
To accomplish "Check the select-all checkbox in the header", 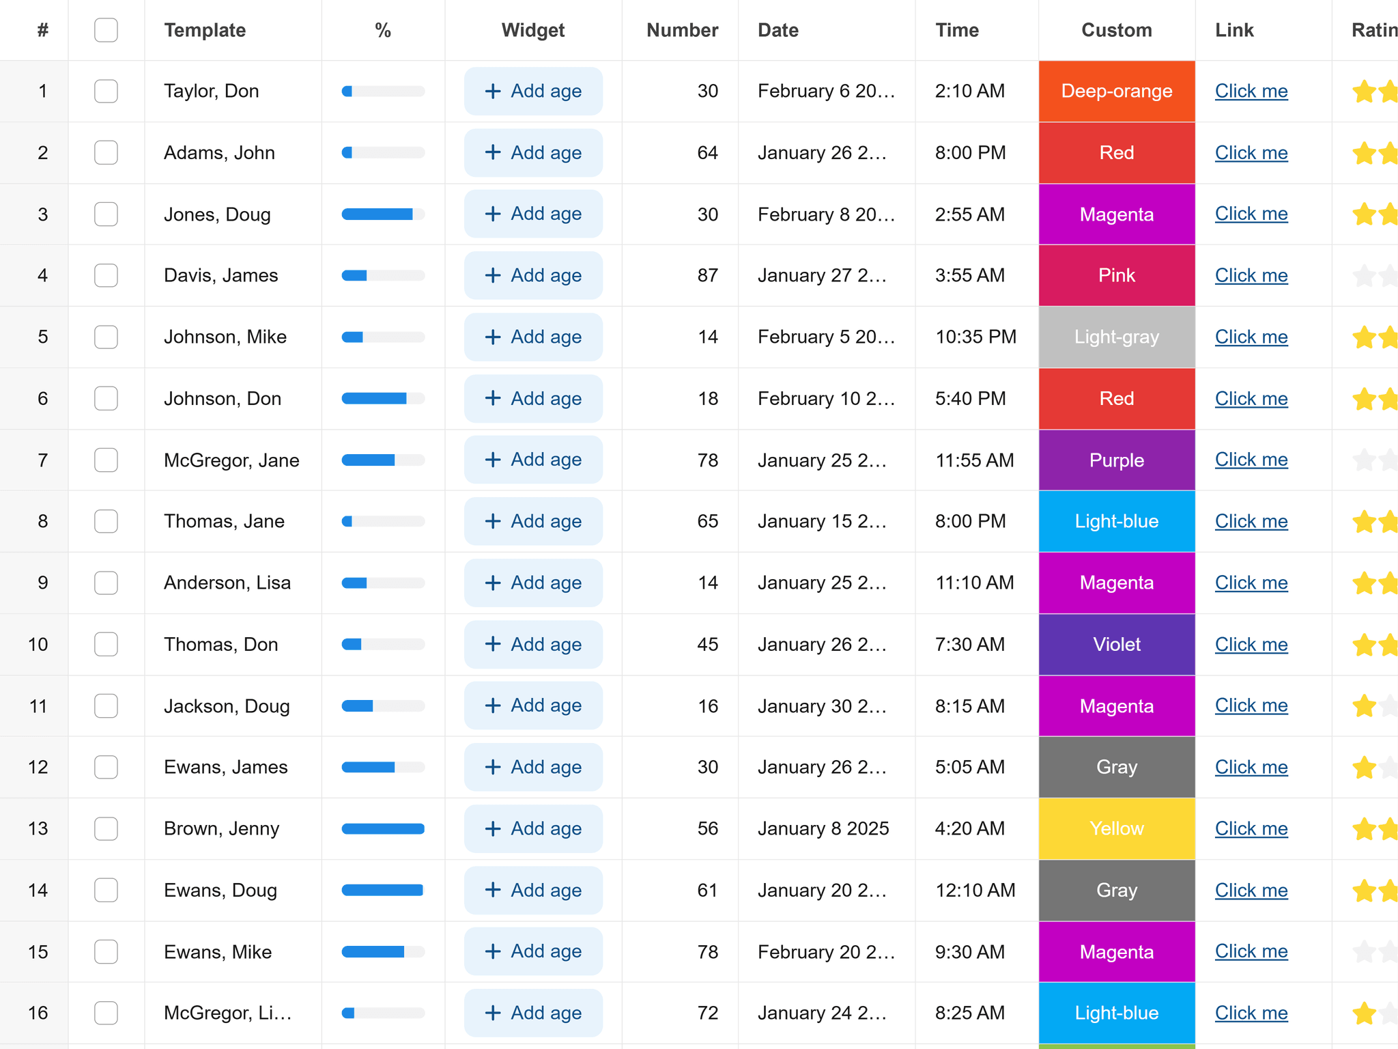I will [106, 30].
